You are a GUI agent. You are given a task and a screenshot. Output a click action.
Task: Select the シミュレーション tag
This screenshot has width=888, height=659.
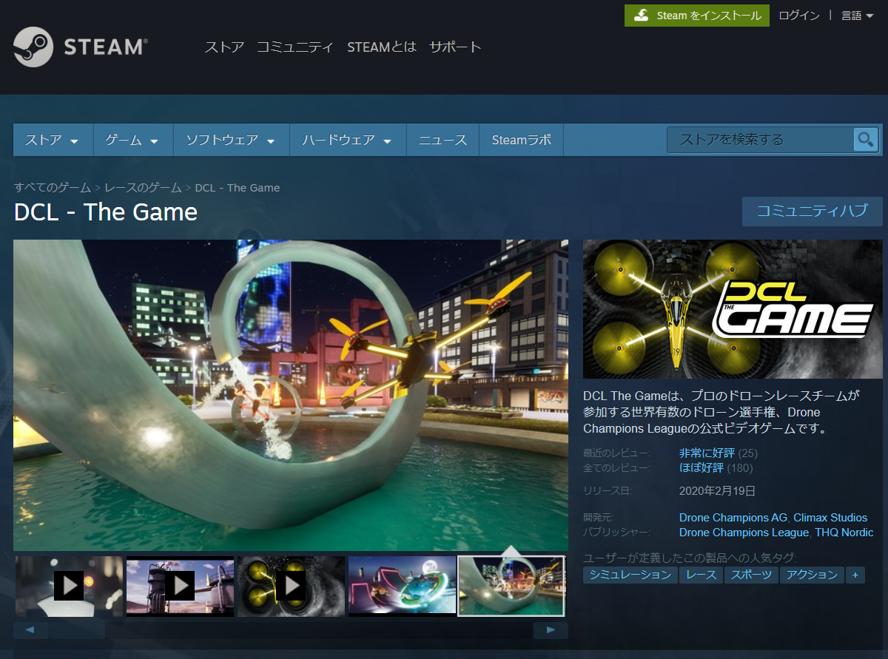pos(630,575)
